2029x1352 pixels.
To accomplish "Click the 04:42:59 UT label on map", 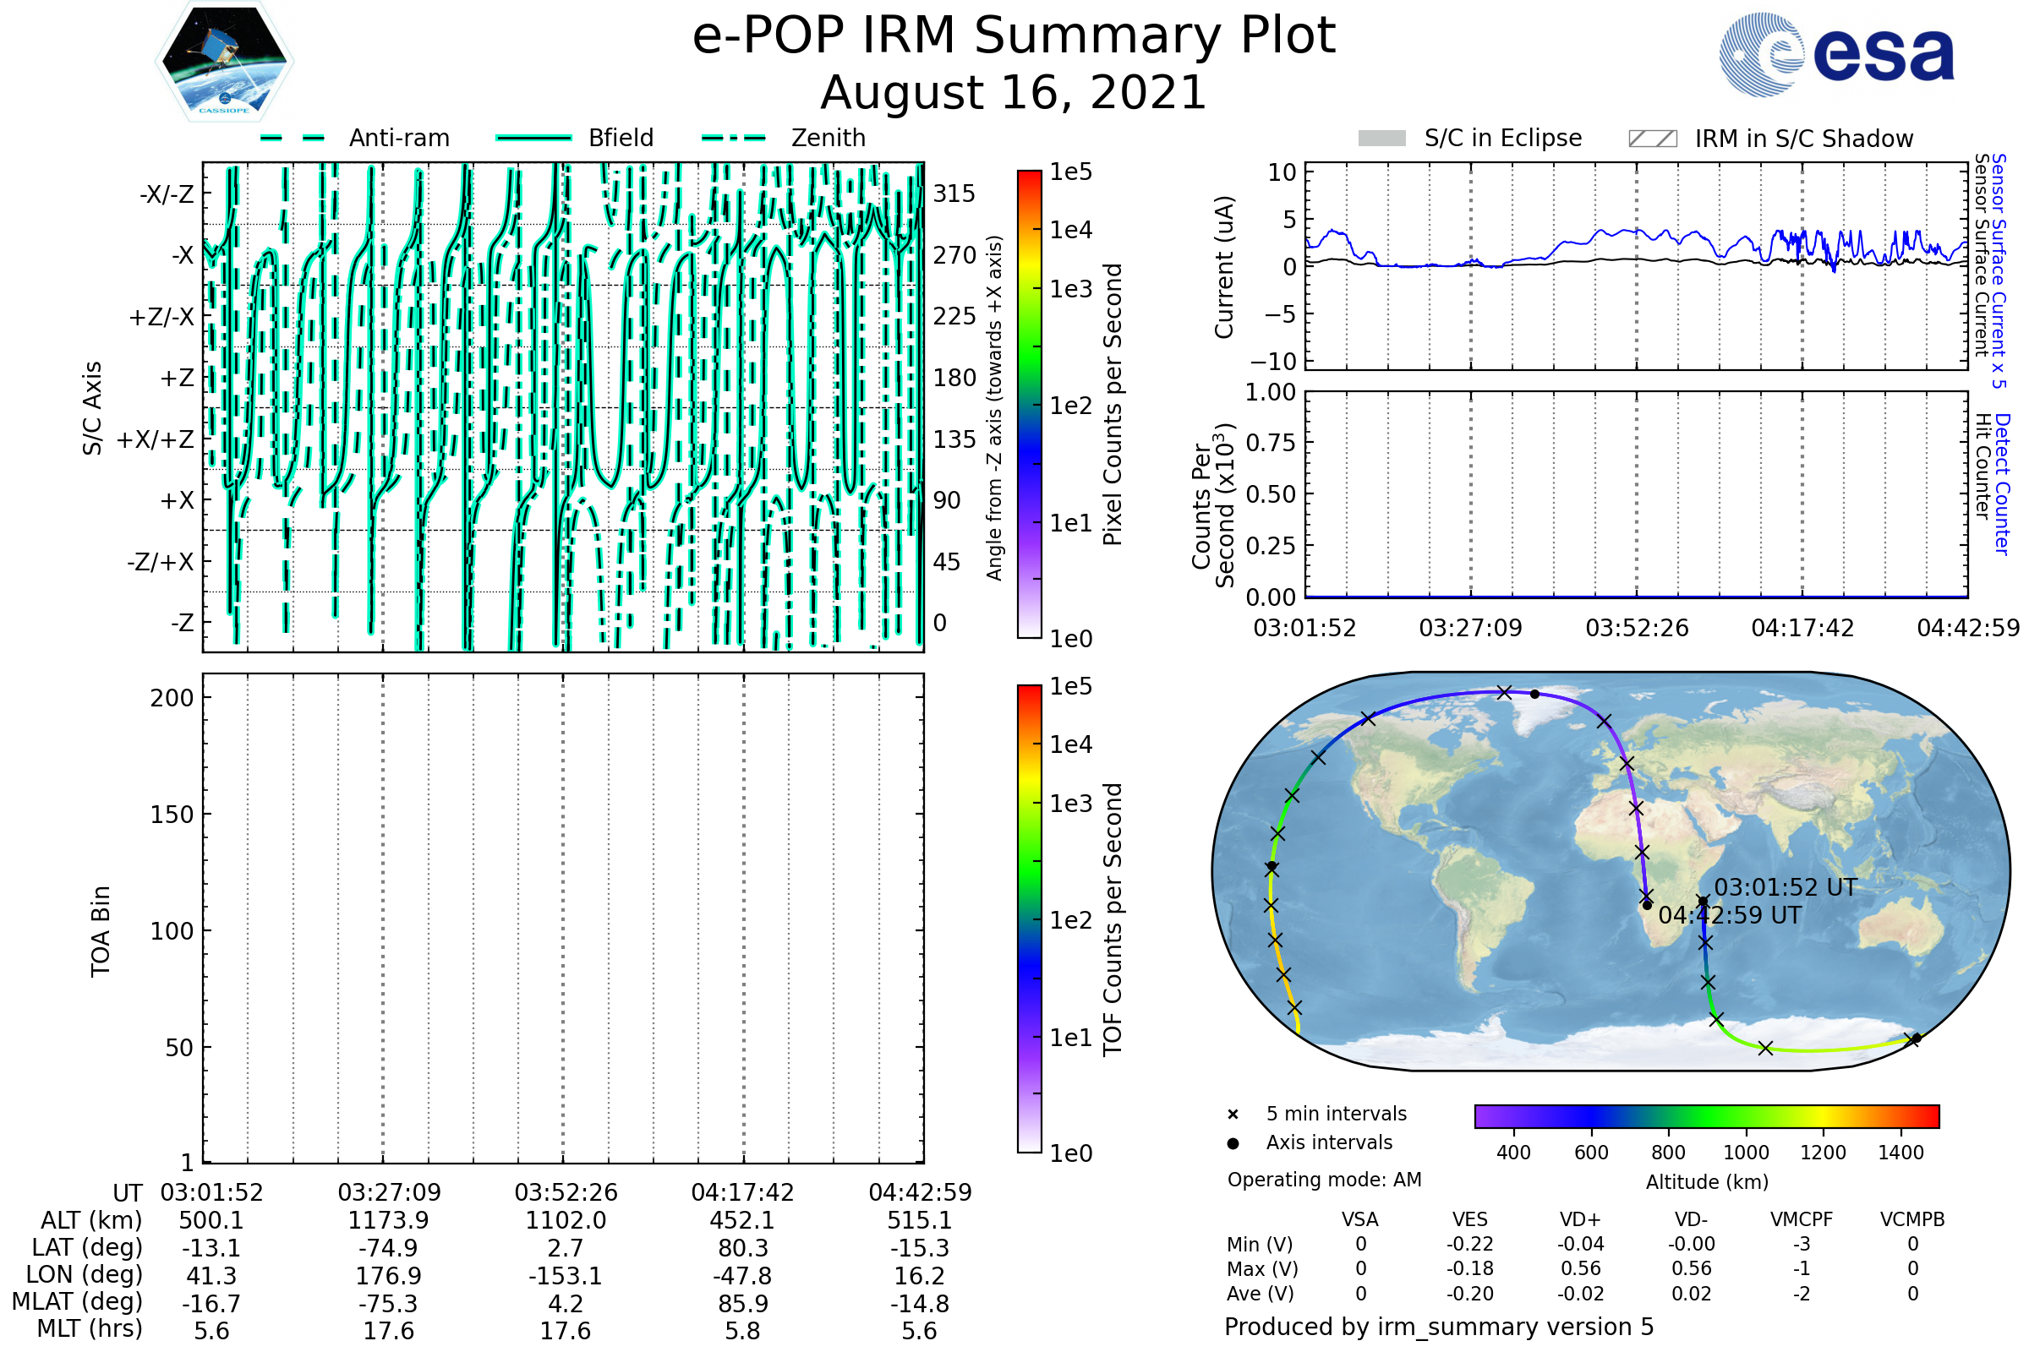I will [1730, 916].
